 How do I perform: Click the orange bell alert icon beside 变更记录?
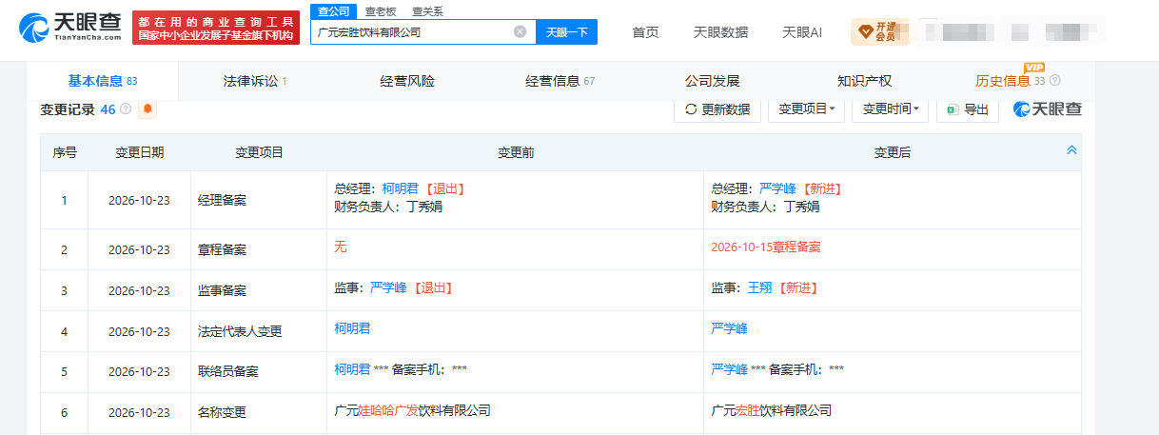(x=147, y=109)
